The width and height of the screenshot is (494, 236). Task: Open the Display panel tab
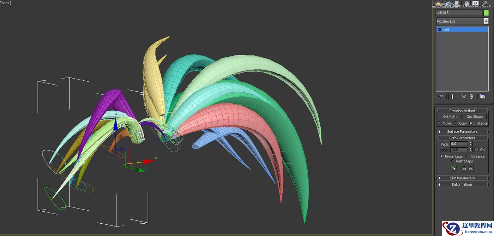coord(475,3)
